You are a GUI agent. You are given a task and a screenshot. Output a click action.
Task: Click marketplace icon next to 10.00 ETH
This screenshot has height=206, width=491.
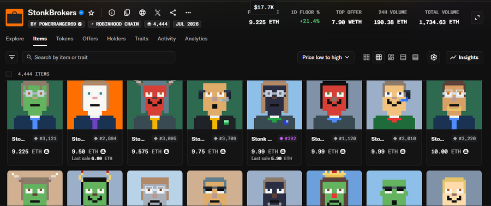click(x=466, y=152)
